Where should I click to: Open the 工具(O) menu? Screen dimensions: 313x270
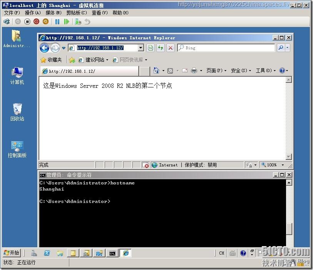tap(266, 70)
